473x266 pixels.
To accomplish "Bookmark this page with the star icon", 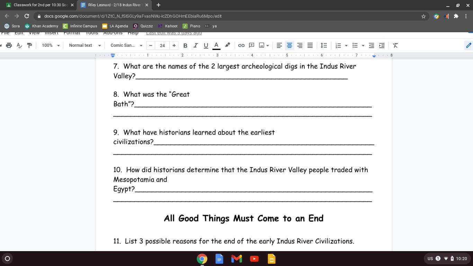I will pos(423,16).
